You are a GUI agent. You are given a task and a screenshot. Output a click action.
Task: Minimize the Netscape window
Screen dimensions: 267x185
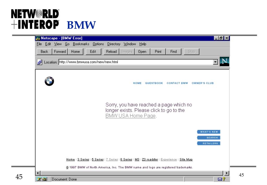coord(216,38)
